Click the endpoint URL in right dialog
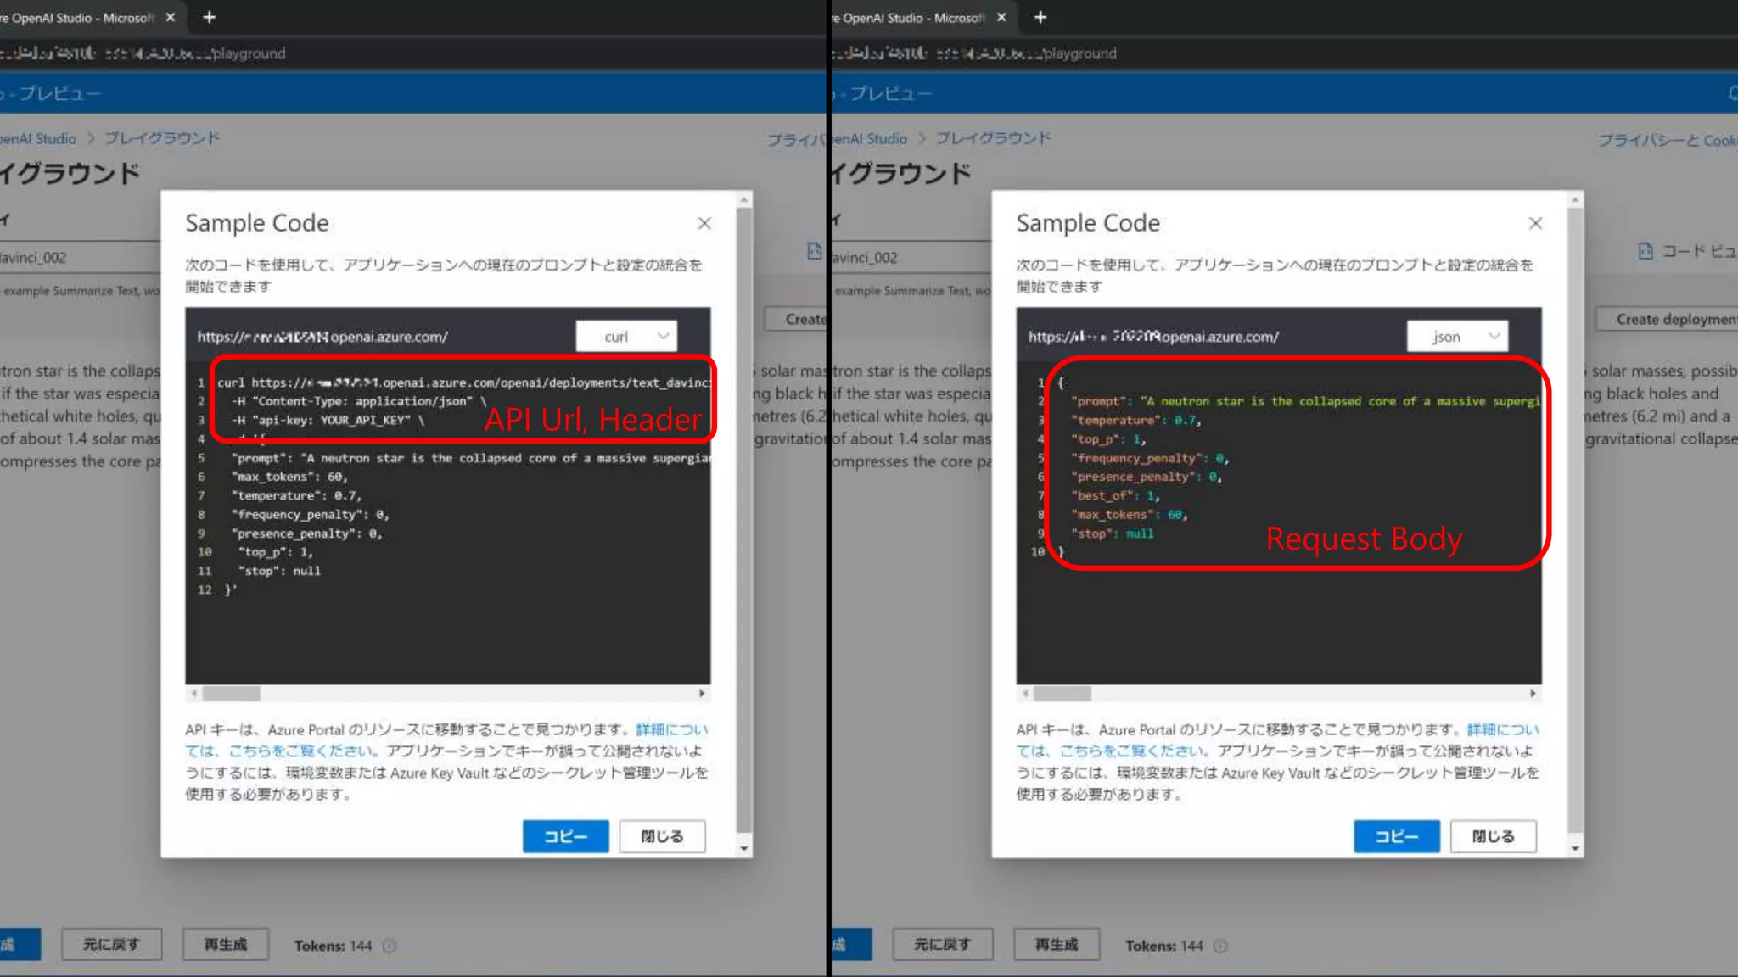 click(1153, 337)
